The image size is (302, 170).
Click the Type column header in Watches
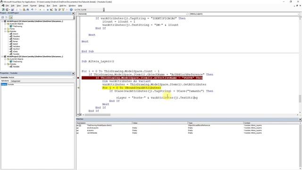215,123
